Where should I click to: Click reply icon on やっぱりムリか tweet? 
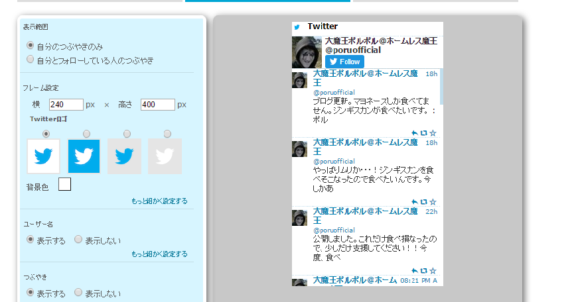(415, 202)
